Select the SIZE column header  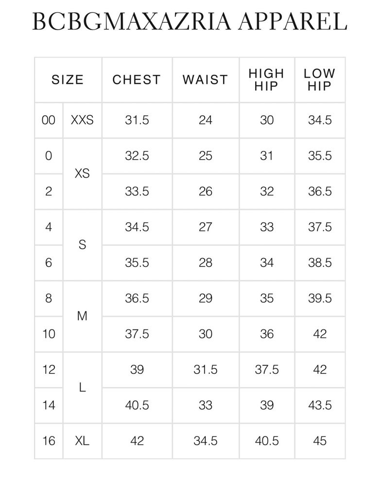68,80
